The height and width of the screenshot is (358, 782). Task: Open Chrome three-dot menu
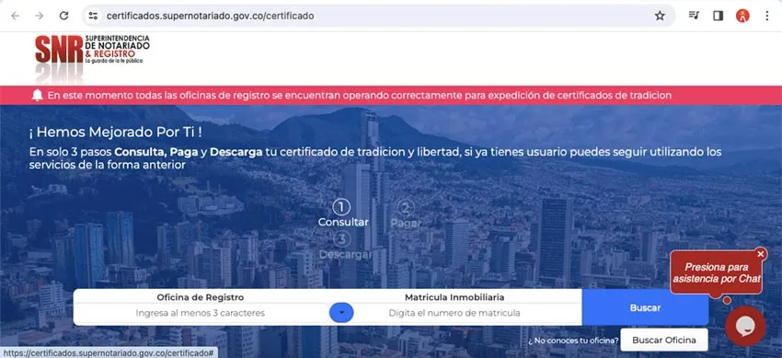tap(767, 16)
